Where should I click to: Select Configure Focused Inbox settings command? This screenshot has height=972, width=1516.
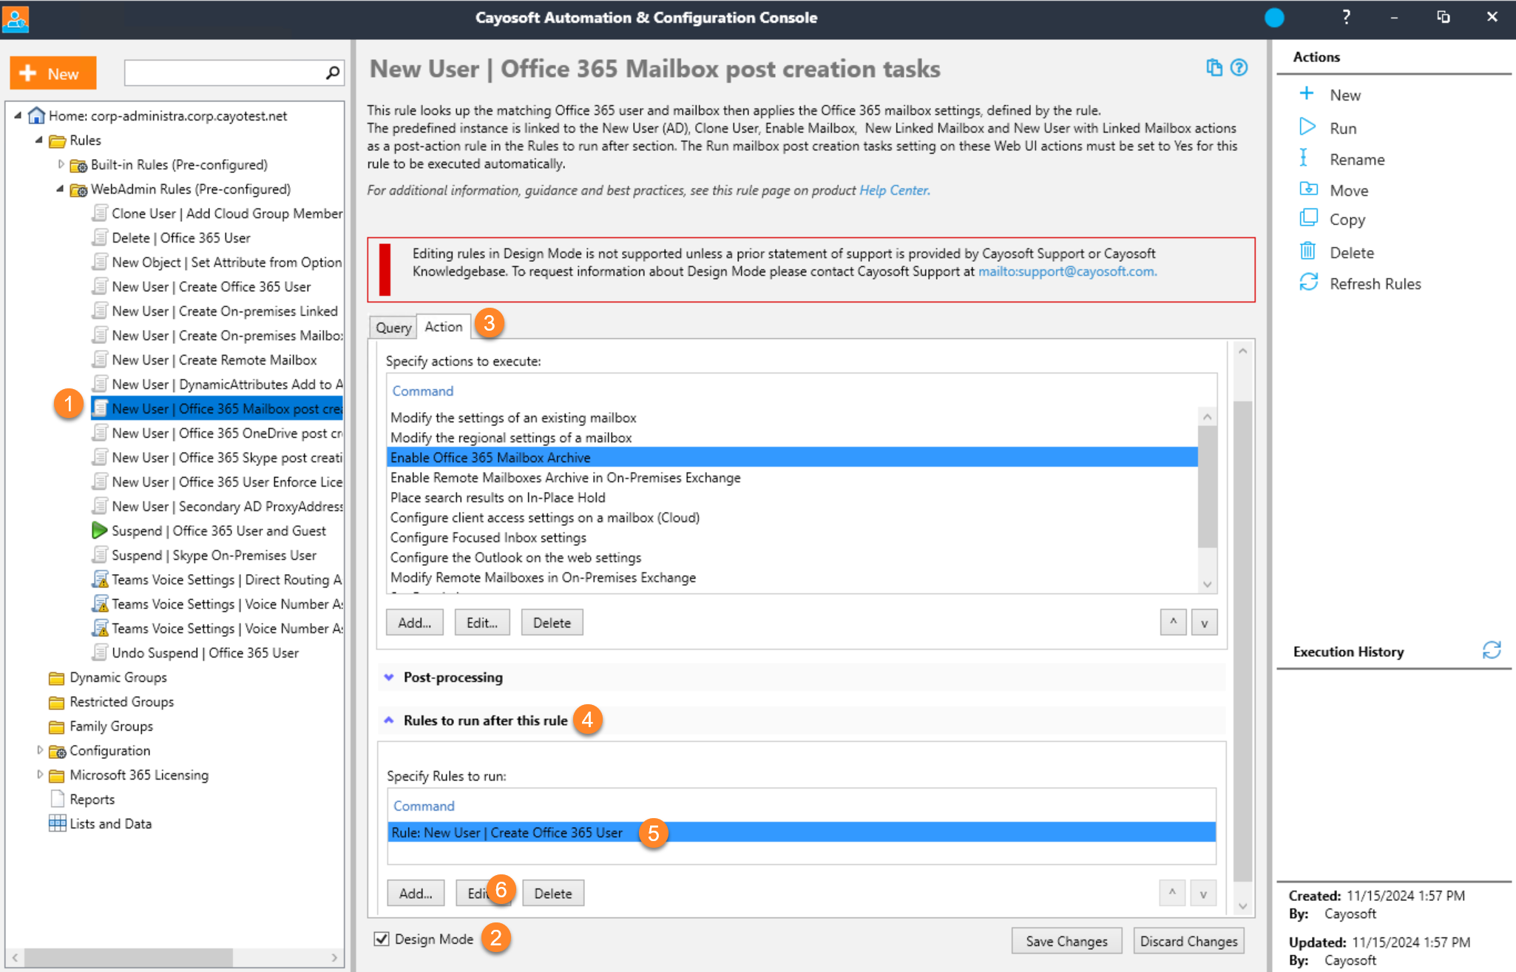[x=792, y=537]
